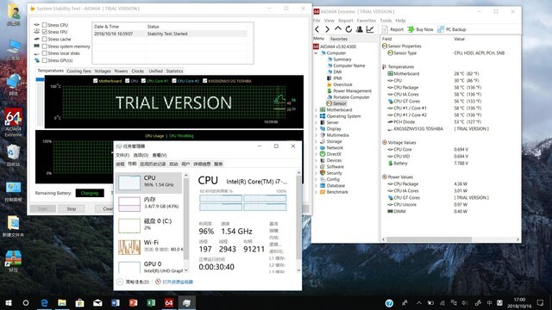Switch to Cooling Fans tab
The width and height of the screenshot is (552, 310).
(x=78, y=71)
